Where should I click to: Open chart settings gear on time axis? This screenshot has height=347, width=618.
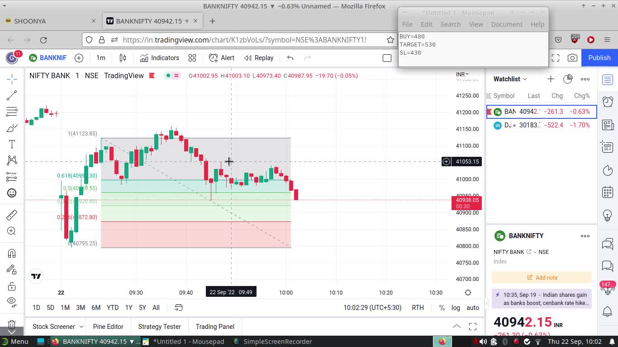[468, 292]
